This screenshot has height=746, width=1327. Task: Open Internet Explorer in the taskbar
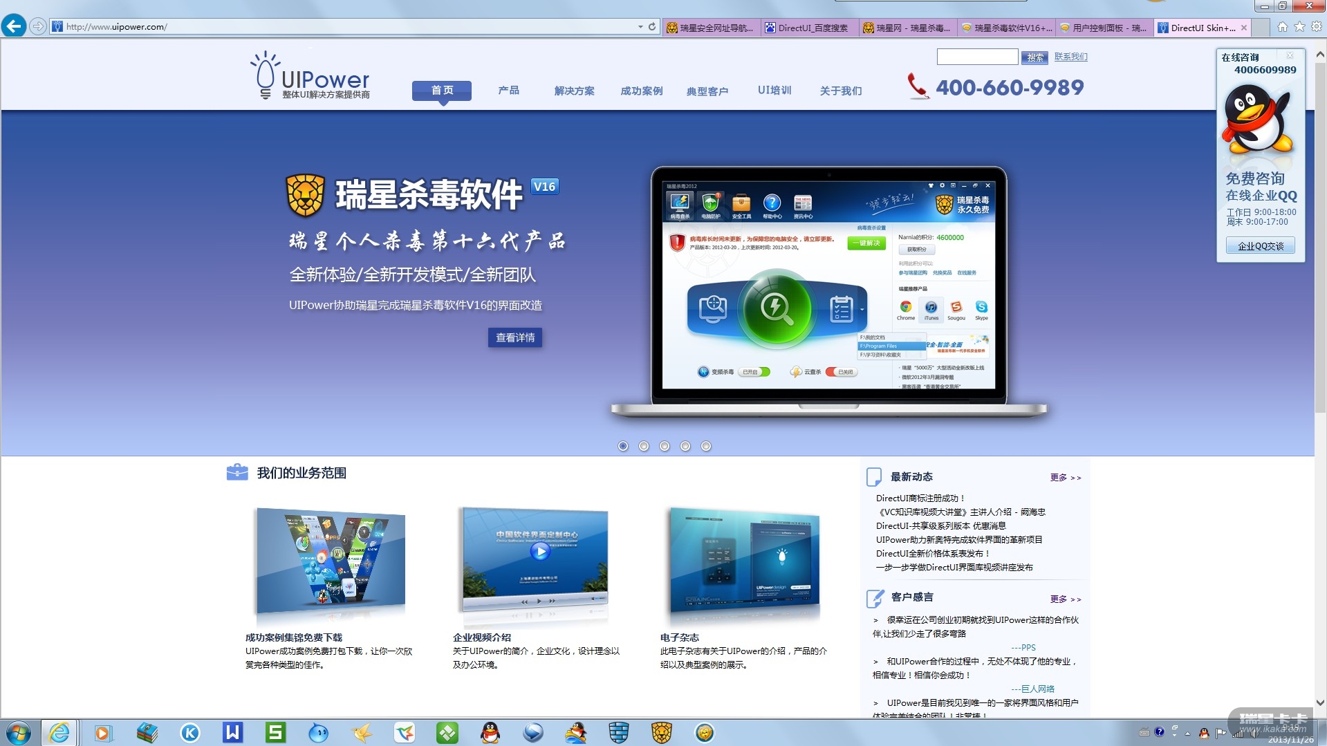59,733
